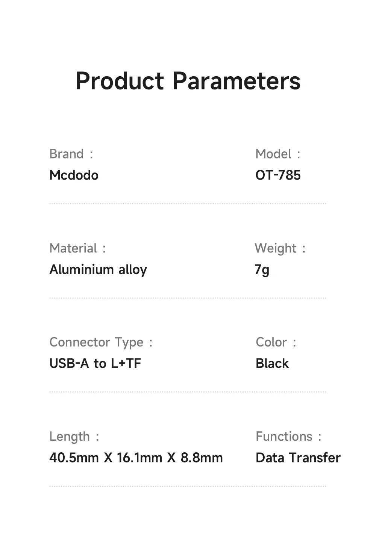Select the OT-785 model number
Screen dimensions: 376x541
278,175
